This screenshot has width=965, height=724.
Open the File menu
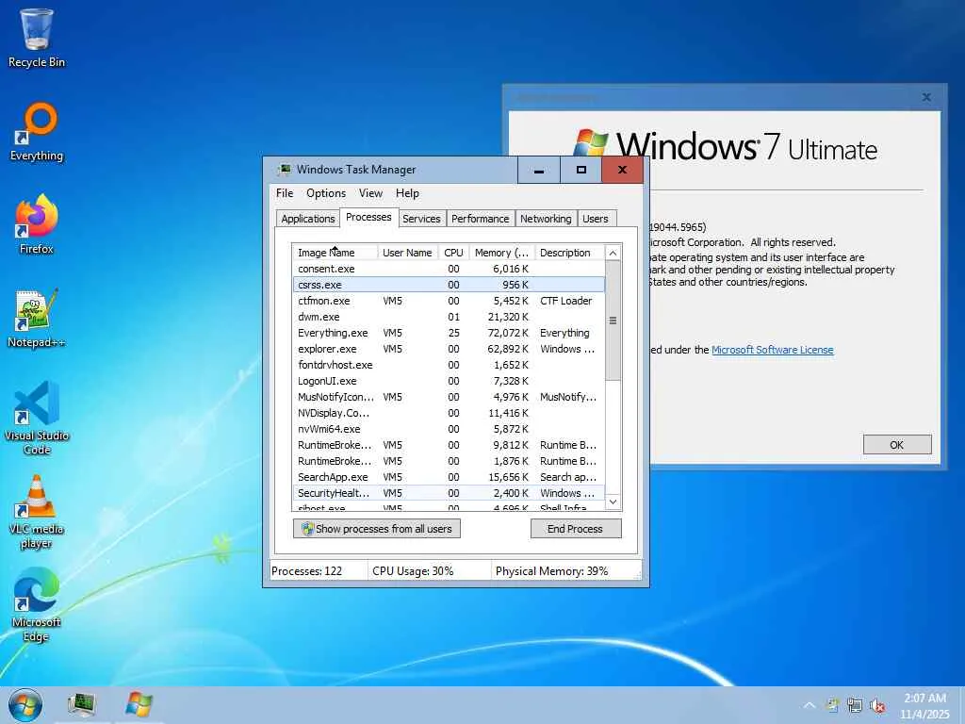(285, 193)
